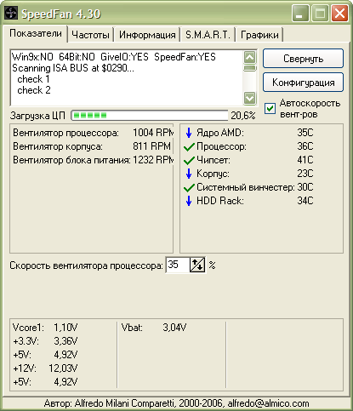Switch to the S.M.A.R.T. tab
The width and height of the screenshot is (353, 411).
(x=208, y=35)
